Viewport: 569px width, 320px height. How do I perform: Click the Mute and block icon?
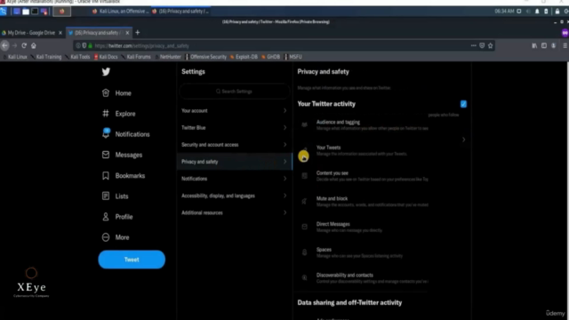pyautogui.click(x=304, y=202)
